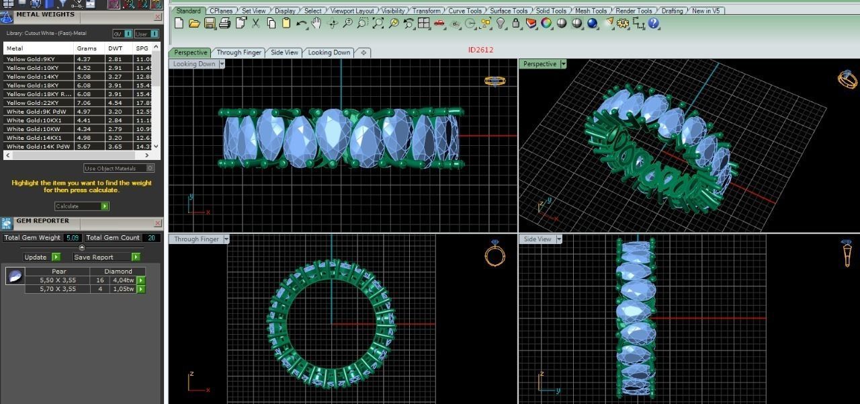Click the Copy icon in toolbar
This screenshot has height=404, width=860.
271,24
